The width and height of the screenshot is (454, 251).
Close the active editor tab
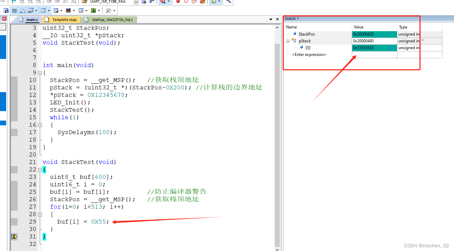[277, 19]
